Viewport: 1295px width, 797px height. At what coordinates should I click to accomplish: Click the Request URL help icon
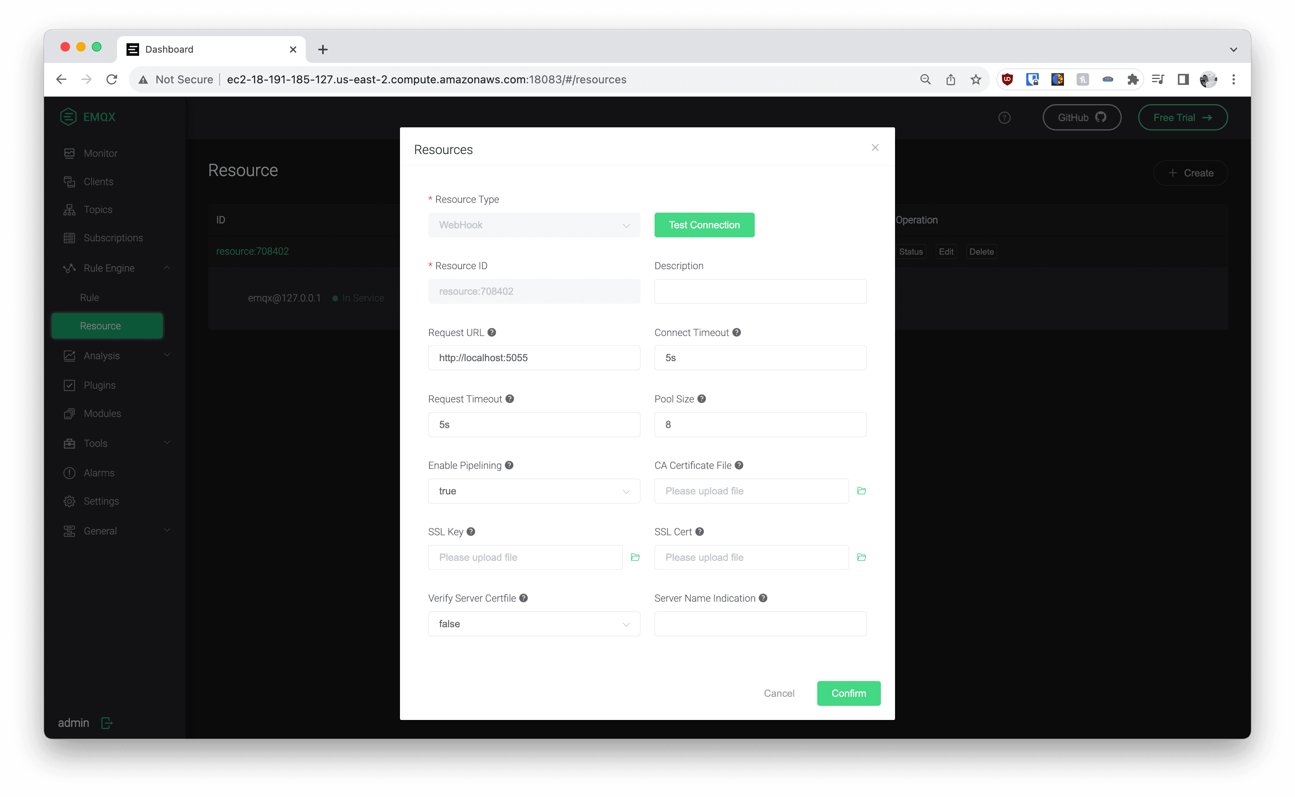pyautogui.click(x=492, y=332)
